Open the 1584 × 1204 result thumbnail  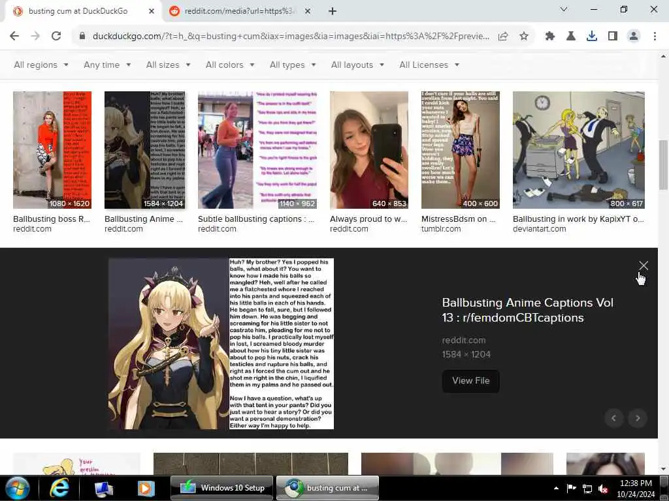pos(144,150)
